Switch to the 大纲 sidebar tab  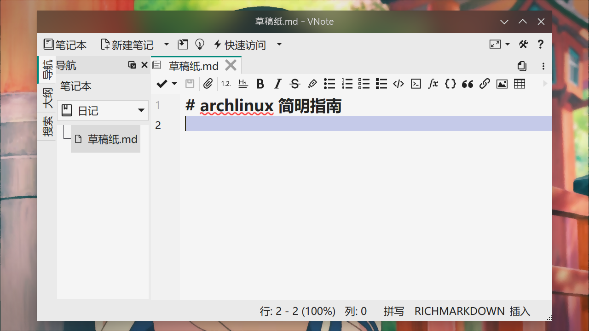pos(47,98)
